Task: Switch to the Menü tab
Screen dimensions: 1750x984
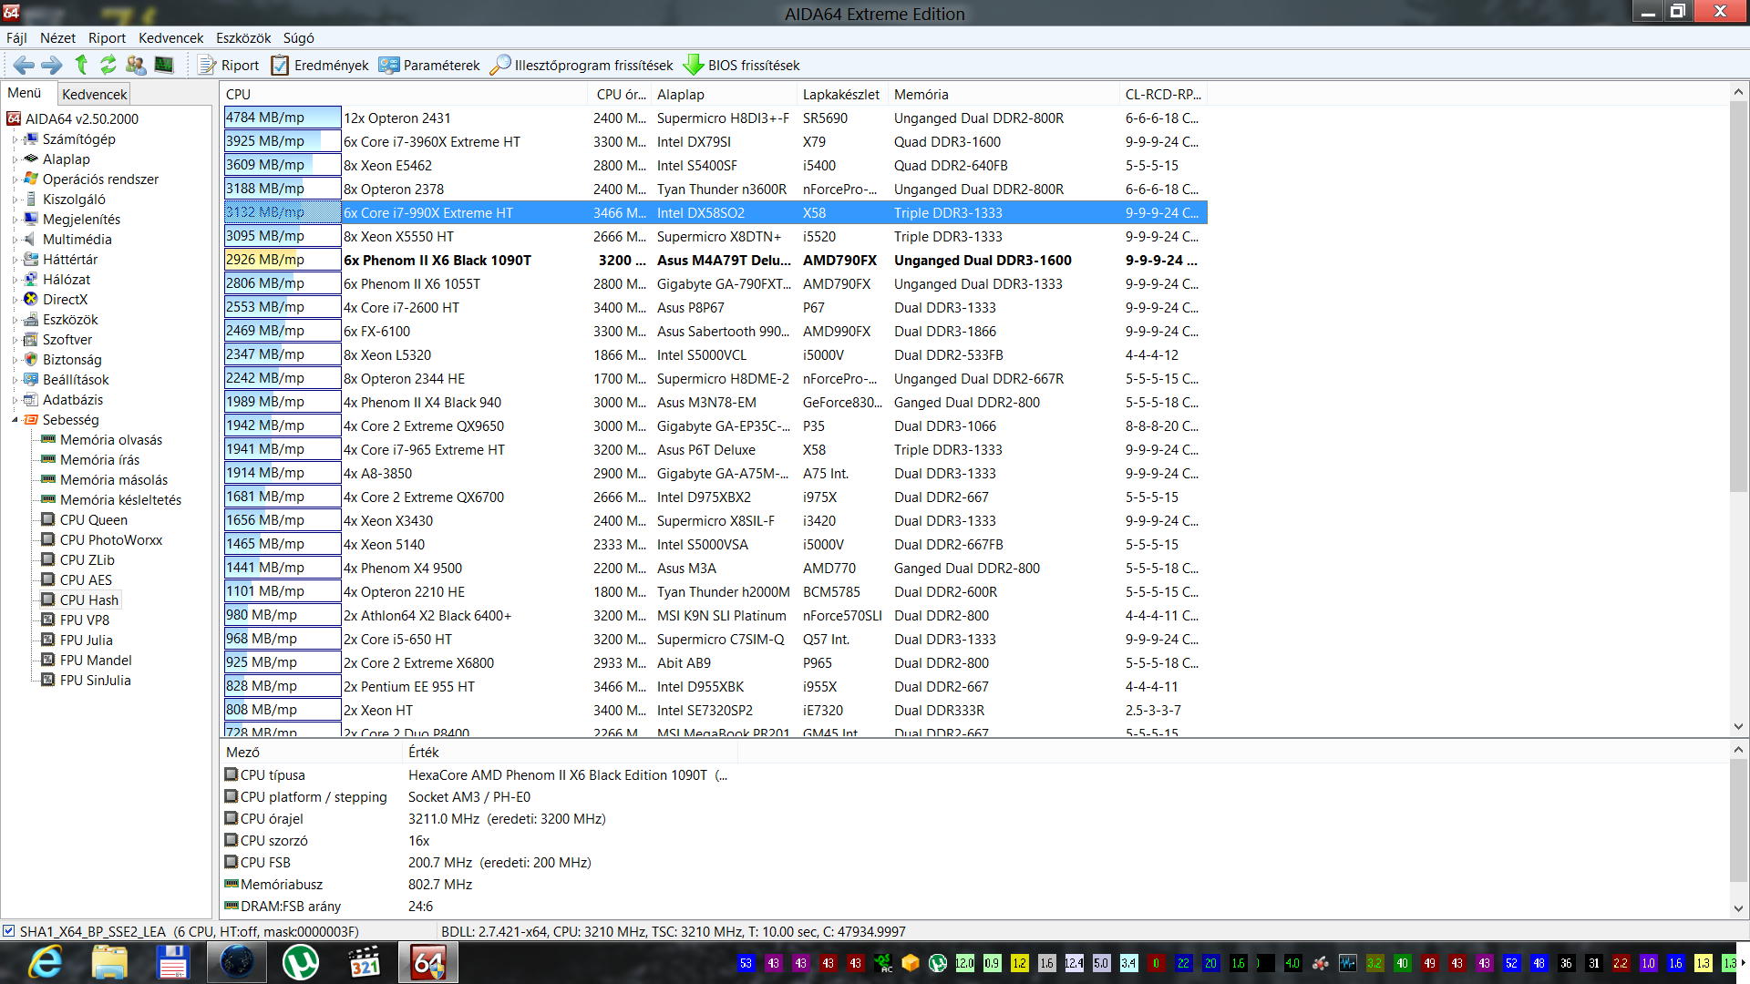Action: click(25, 93)
